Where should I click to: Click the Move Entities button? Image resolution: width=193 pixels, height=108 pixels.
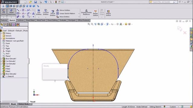pyautogui.click(x=63, y=17)
